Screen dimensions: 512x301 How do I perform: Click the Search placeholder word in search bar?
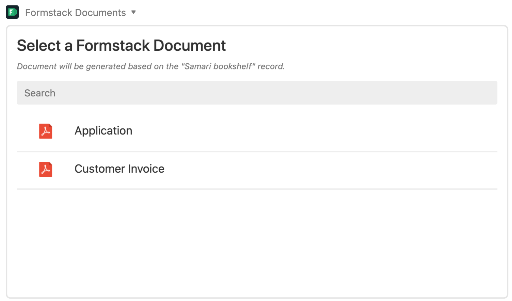(40, 93)
